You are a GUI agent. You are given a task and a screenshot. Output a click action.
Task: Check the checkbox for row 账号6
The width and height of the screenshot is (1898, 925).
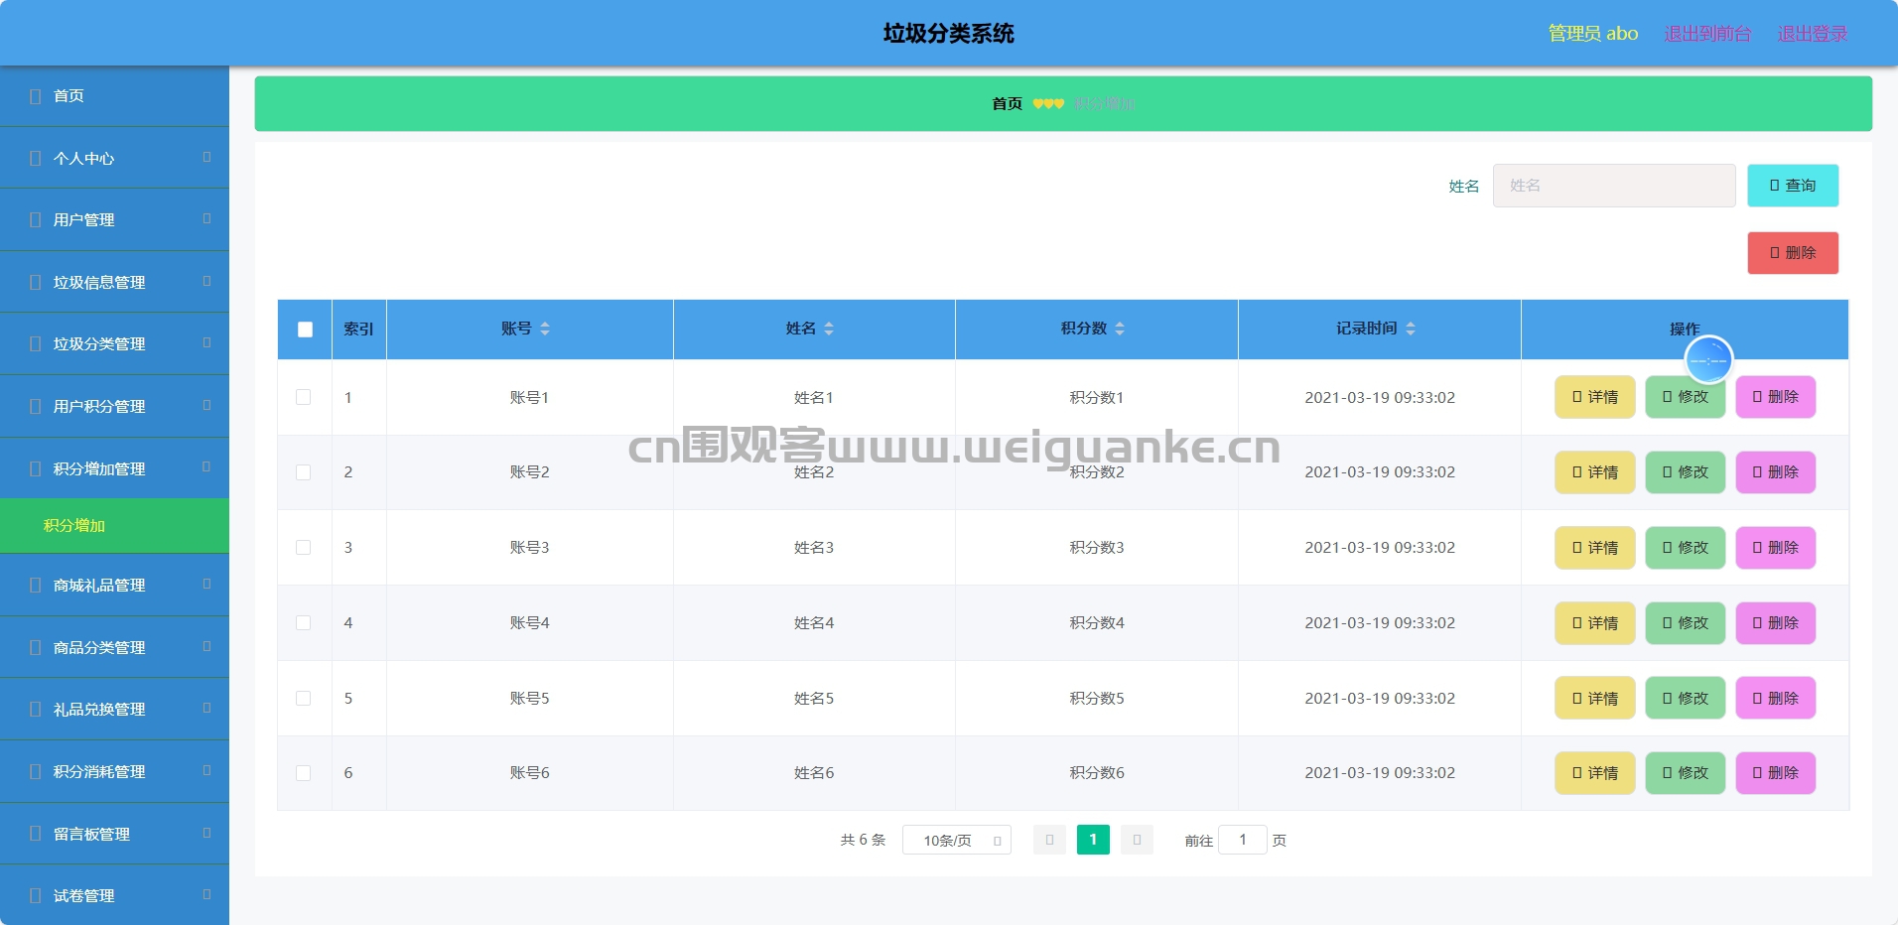coord(304,773)
